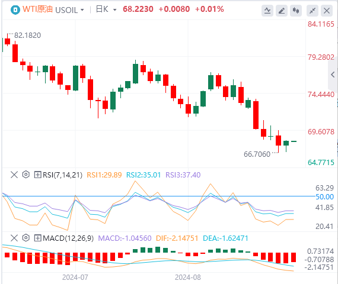Click the 69.6078 price axis label
This screenshot has height=284, width=338.
point(321,132)
